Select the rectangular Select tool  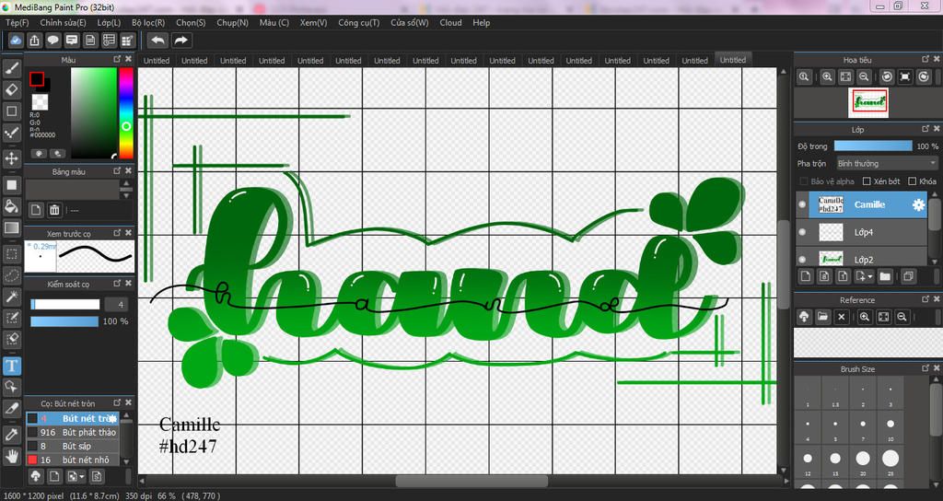(11, 254)
